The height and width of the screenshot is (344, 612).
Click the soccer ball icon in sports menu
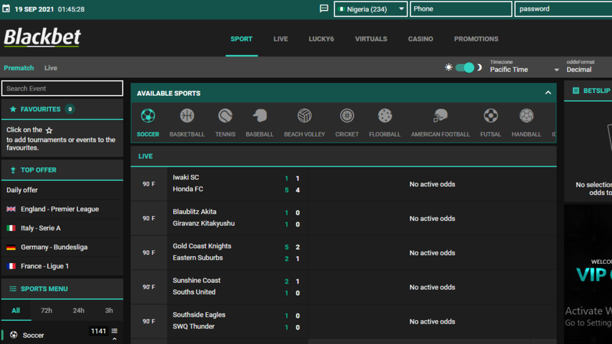click(14, 334)
